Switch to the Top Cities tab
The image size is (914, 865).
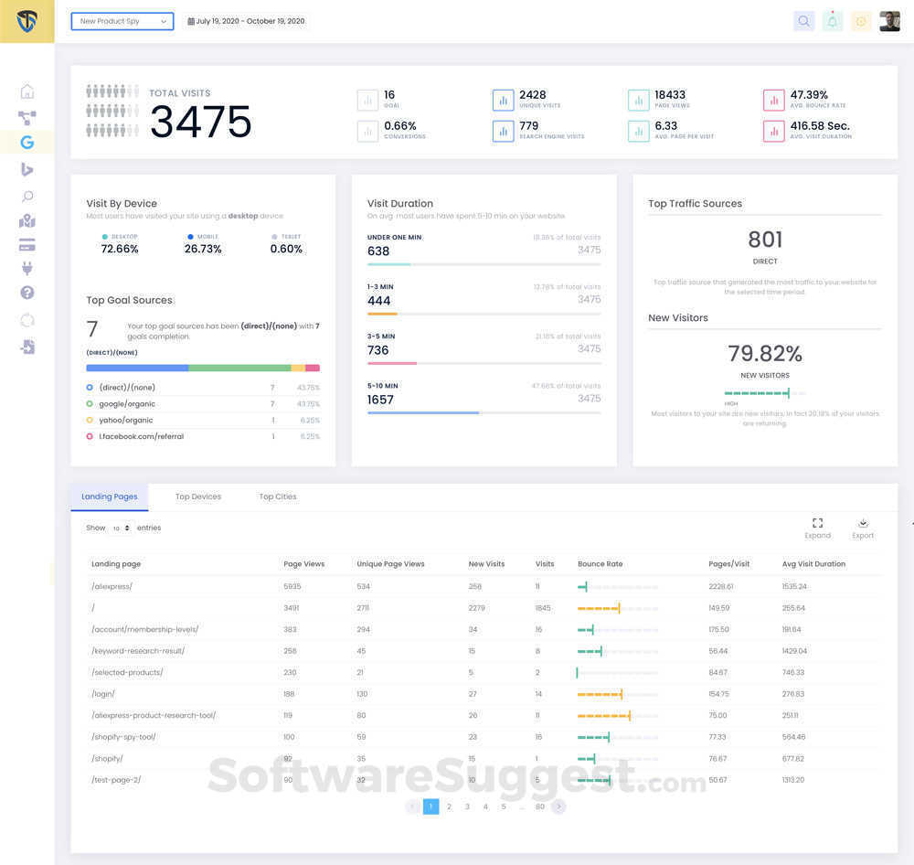(x=278, y=497)
